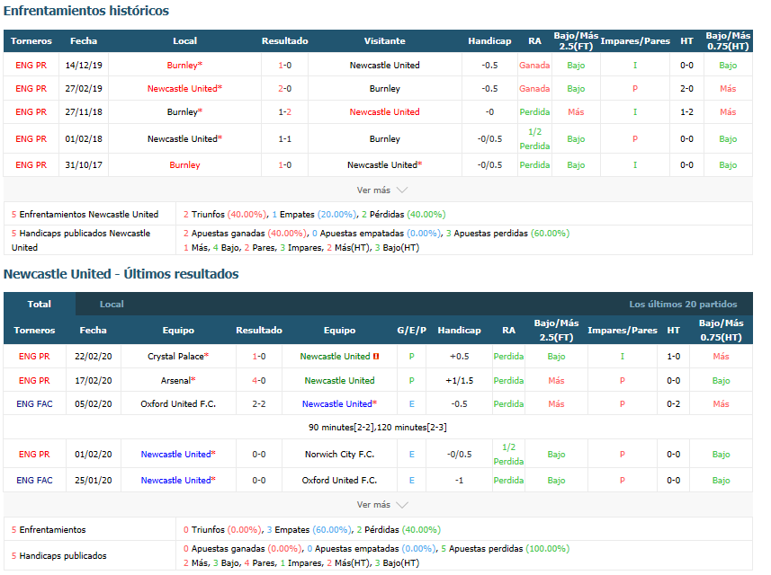The width and height of the screenshot is (771, 575).
Task: Click the 1-1 result on 01/02/18 row
Action: (284, 139)
